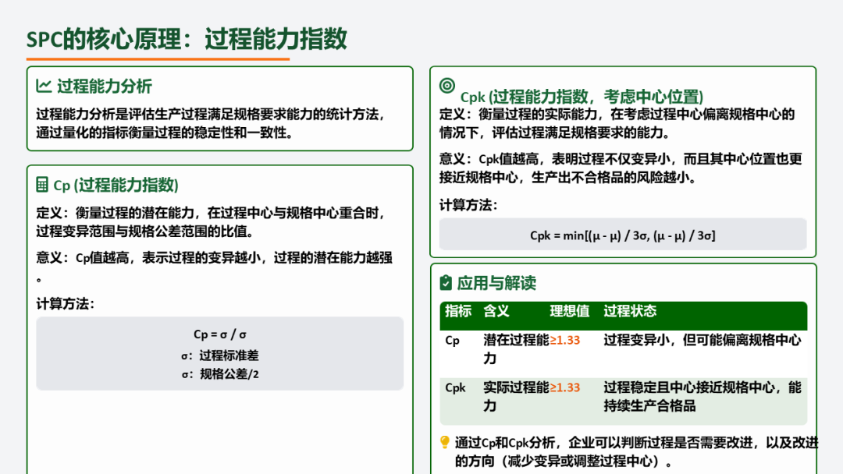
Task: Select the slide title SPC的核心原理
Action: point(187,39)
